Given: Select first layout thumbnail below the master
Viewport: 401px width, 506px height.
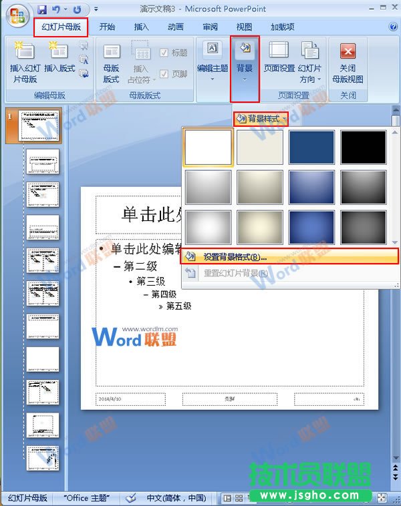Looking at the screenshot, I should (43, 162).
